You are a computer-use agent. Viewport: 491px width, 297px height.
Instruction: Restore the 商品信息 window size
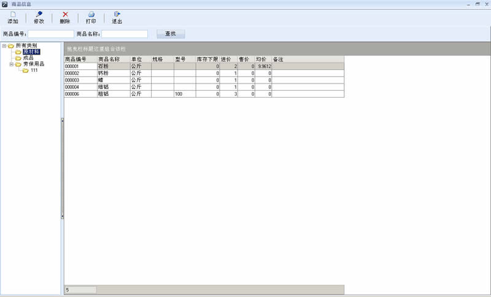477,4
